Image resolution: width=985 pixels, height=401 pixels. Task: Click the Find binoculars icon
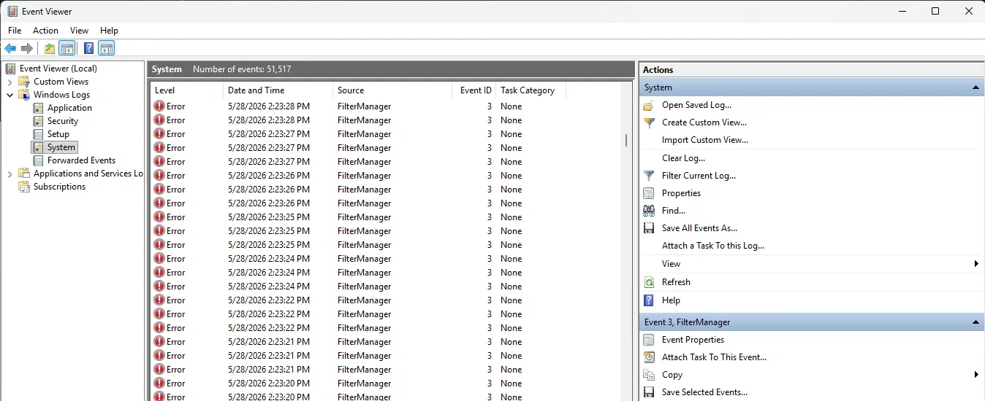[649, 211]
